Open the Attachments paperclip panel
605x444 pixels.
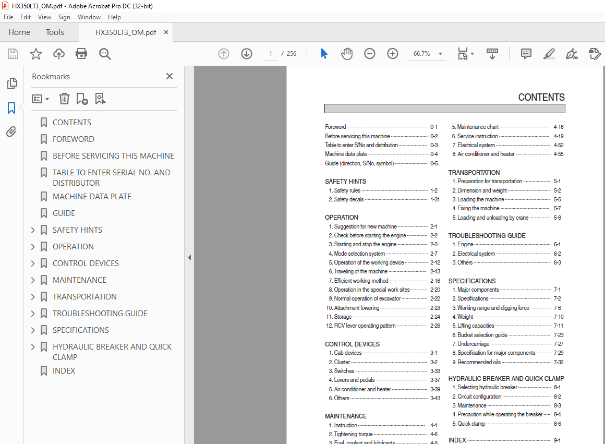pyautogui.click(x=11, y=132)
